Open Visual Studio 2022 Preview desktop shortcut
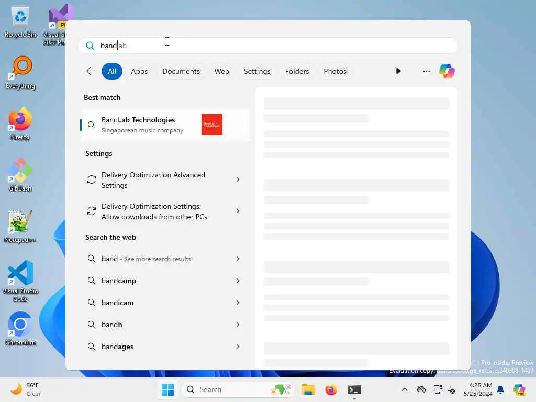 54,25
